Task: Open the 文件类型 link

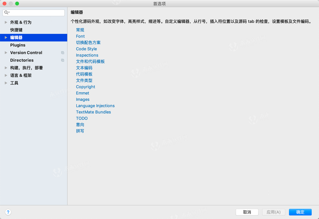Action: point(84,81)
